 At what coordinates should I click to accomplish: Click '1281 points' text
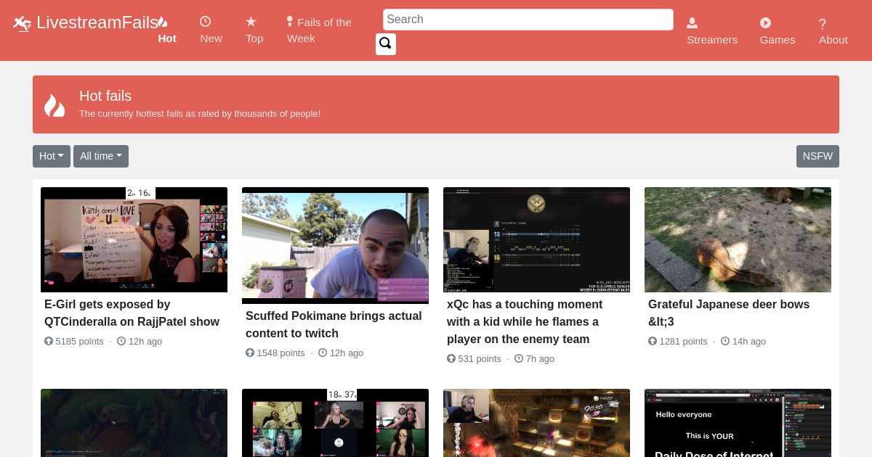684,341
